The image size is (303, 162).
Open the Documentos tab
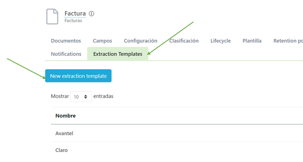point(66,41)
